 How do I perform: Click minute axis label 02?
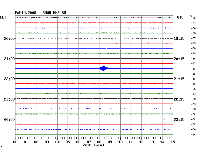point(36,142)
